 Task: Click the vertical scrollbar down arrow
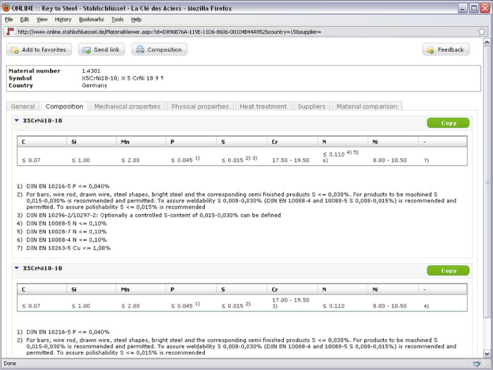(487, 354)
